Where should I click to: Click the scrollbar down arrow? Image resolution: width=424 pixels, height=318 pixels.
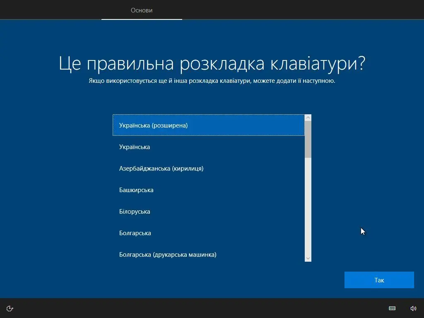308,258
